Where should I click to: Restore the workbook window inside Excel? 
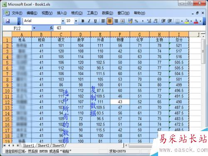pyautogui.click(x=198, y=13)
